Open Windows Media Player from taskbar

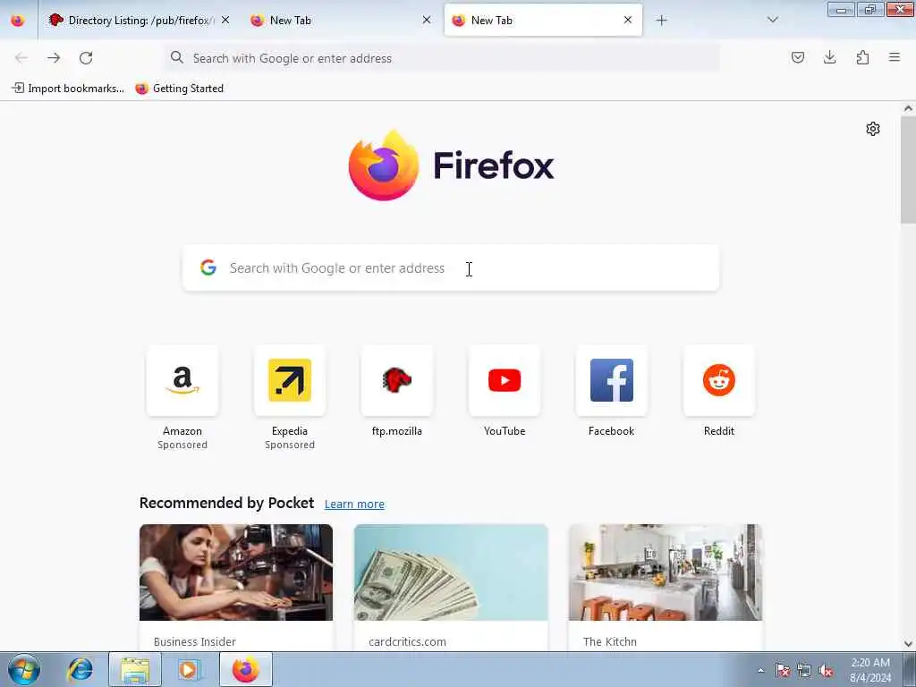(x=189, y=669)
